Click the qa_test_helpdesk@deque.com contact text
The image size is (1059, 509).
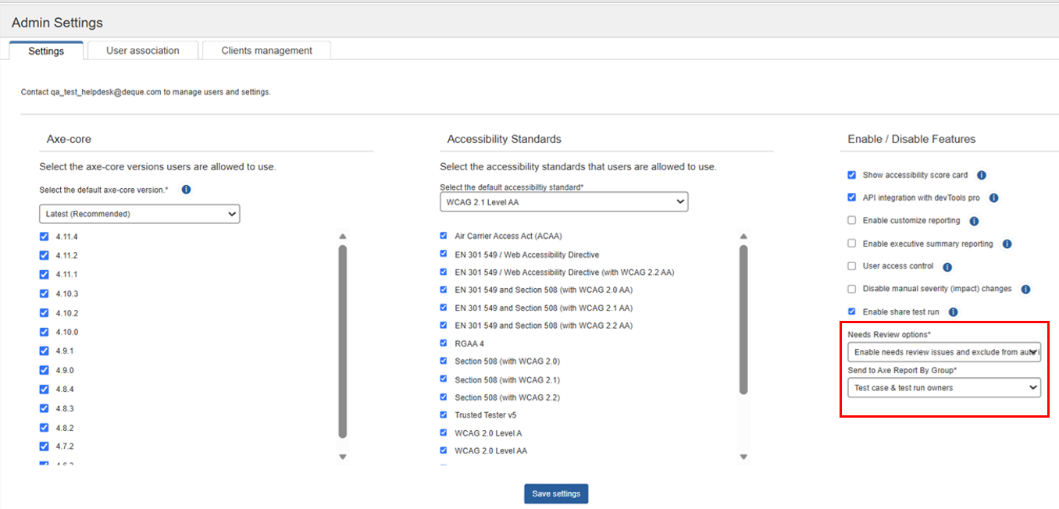tap(106, 92)
